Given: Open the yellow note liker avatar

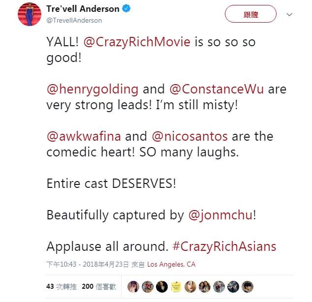Looking at the screenshot, I should [175, 286].
